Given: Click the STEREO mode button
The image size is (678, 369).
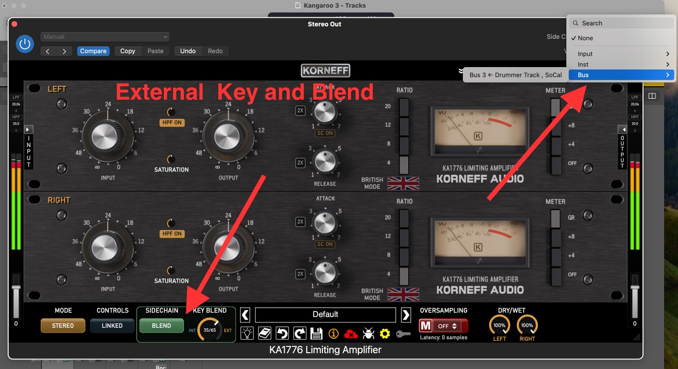Looking at the screenshot, I should pos(63,326).
